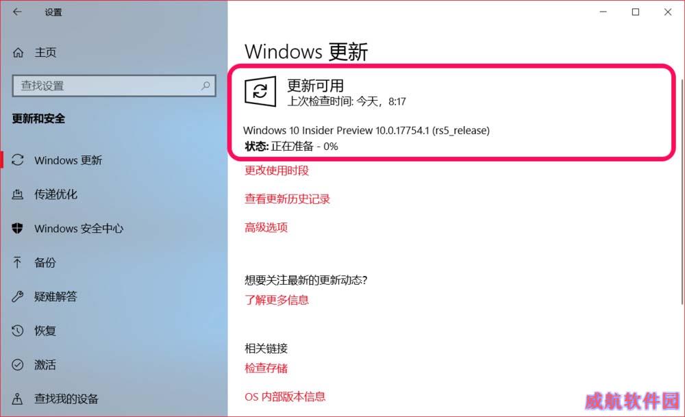Click the 备份 upload arrow icon
This screenshot has width=685, height=417.
pos(18,262)
